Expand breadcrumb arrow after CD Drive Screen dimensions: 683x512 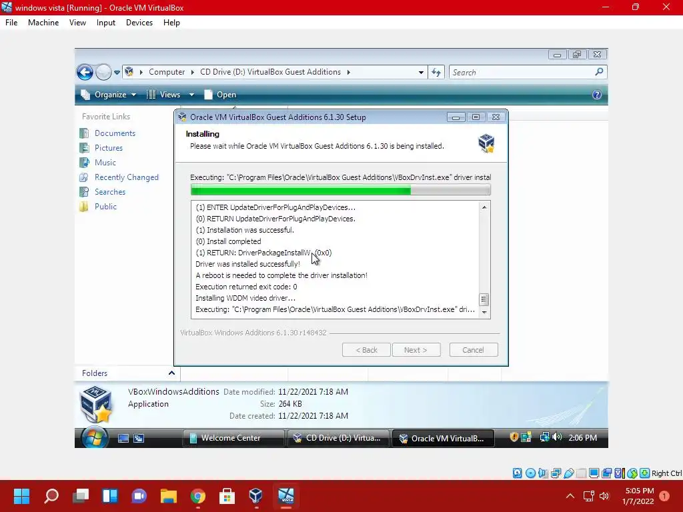click(x=348, y=72)
